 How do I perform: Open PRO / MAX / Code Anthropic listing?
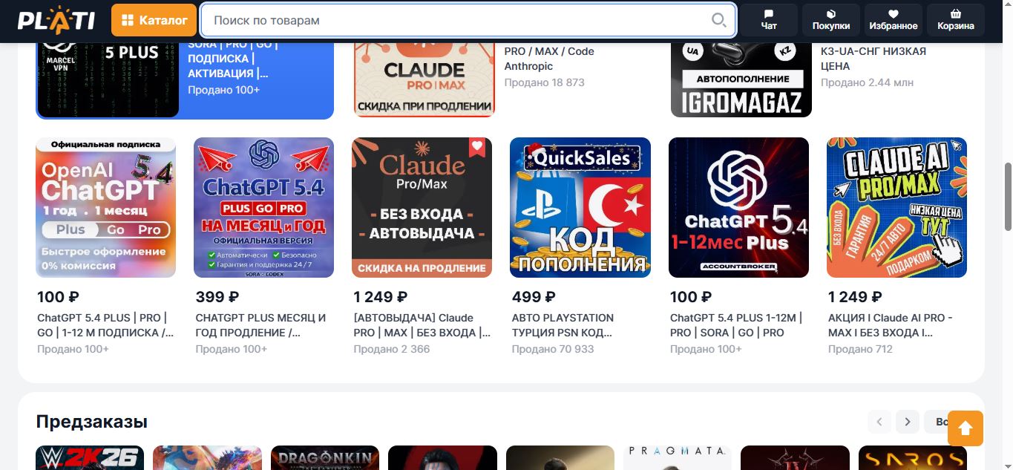(x=549, y=59)
